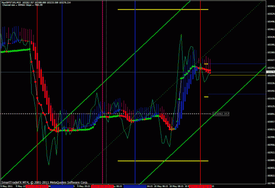Image resolution: width=275 pixels, height=188 pixels.
Task: Click the lower short yellow dash marker
Action: pos(206,97)
